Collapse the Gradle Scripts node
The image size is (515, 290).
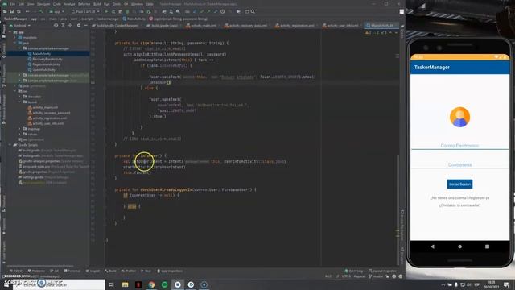coord(10,145)
